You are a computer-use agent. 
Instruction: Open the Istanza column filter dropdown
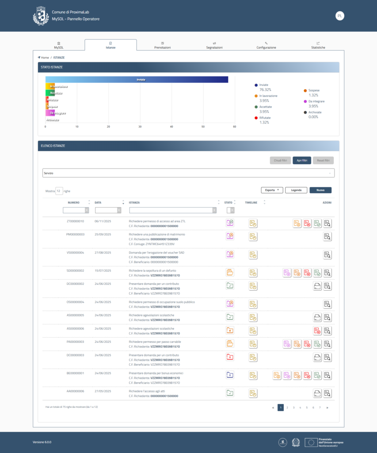[174, 211]
